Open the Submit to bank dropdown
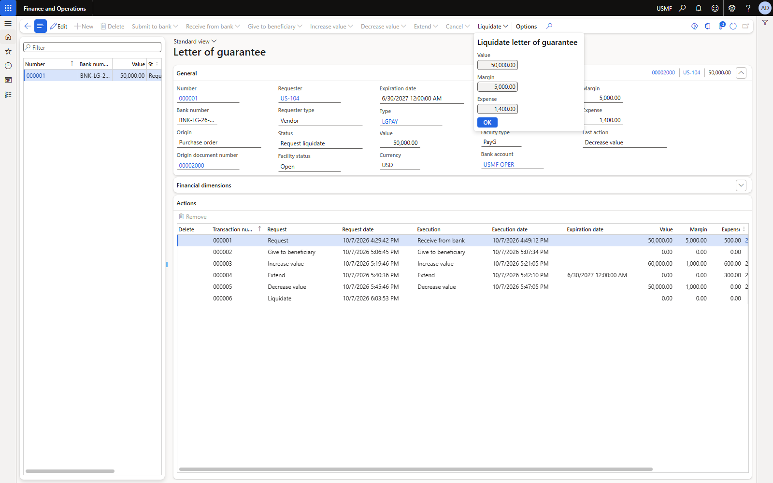This screenshot has height=483, width=773. [155, 26]
